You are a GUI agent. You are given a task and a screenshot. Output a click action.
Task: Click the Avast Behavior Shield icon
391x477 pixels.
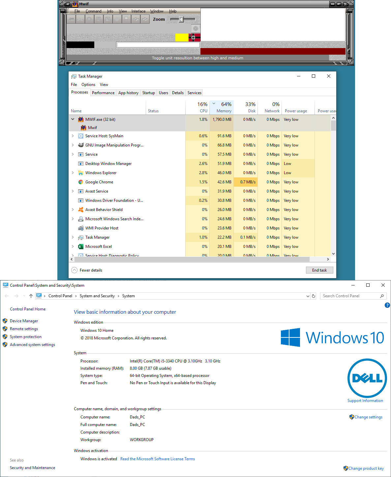[x=81, y=210]
